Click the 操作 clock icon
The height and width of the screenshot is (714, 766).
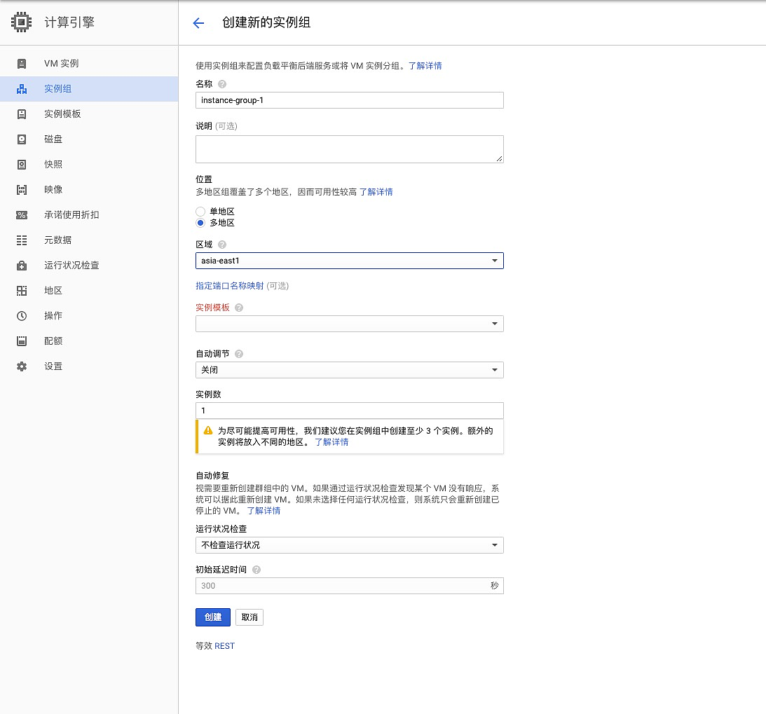pos(22,316)
